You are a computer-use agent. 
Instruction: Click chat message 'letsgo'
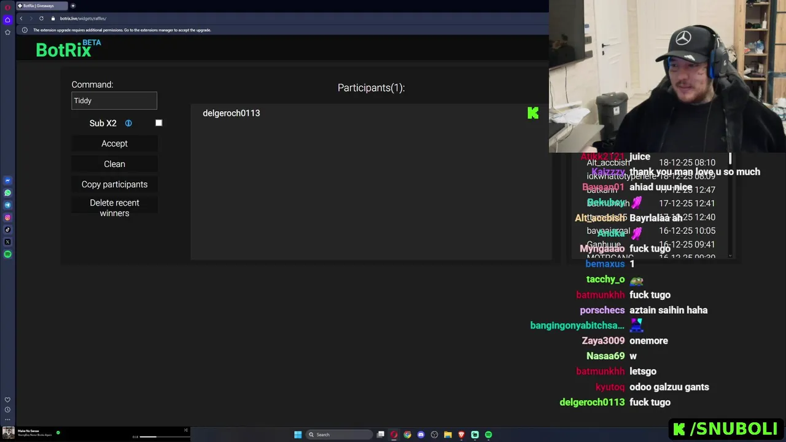pos(643,371)
